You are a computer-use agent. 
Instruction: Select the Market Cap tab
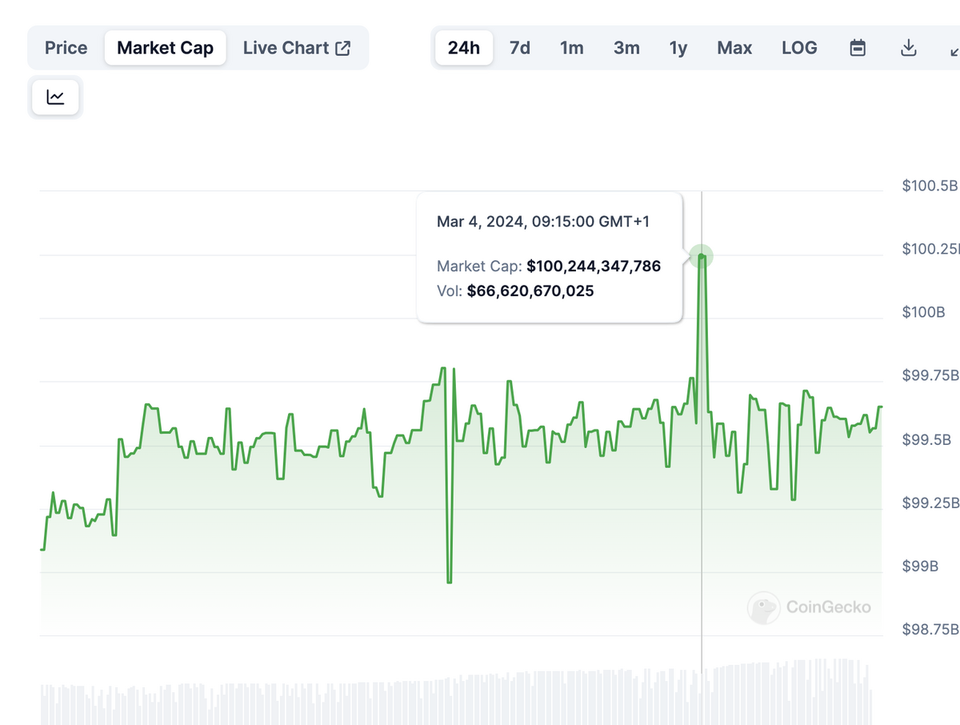coord(166,48)
